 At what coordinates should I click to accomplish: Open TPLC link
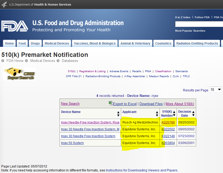click(x=186, y=76)
